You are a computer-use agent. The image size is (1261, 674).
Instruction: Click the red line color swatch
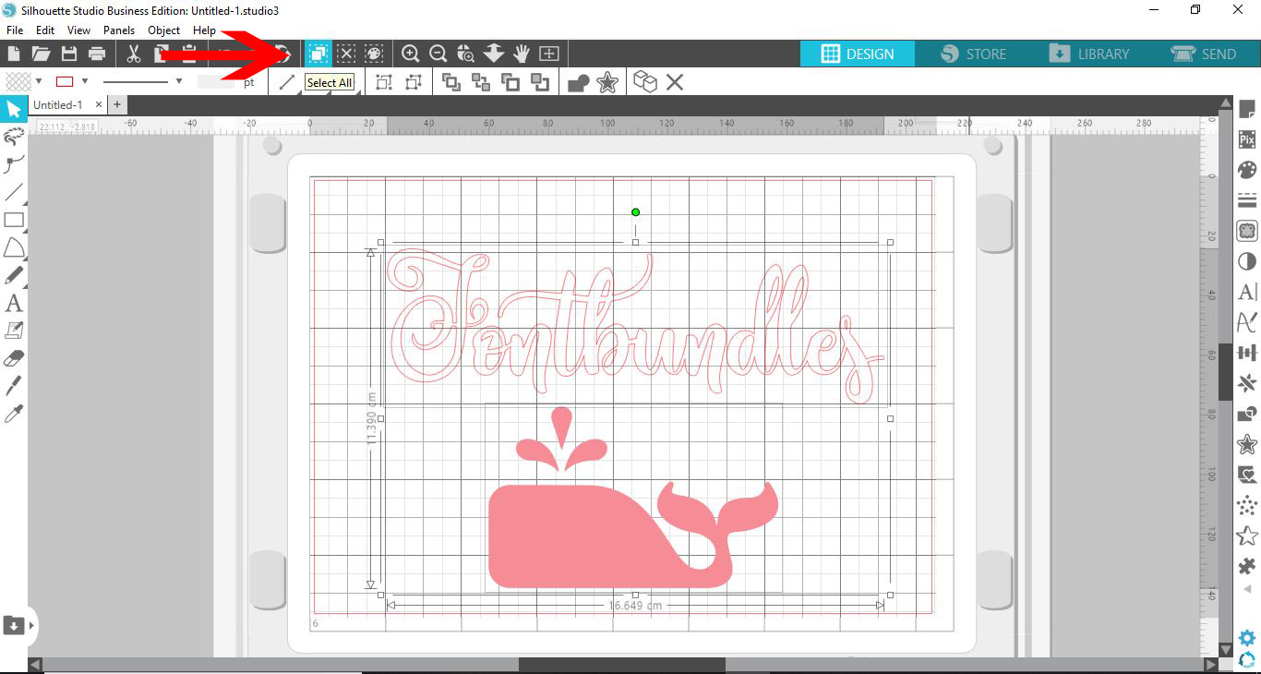click(65, 81)
